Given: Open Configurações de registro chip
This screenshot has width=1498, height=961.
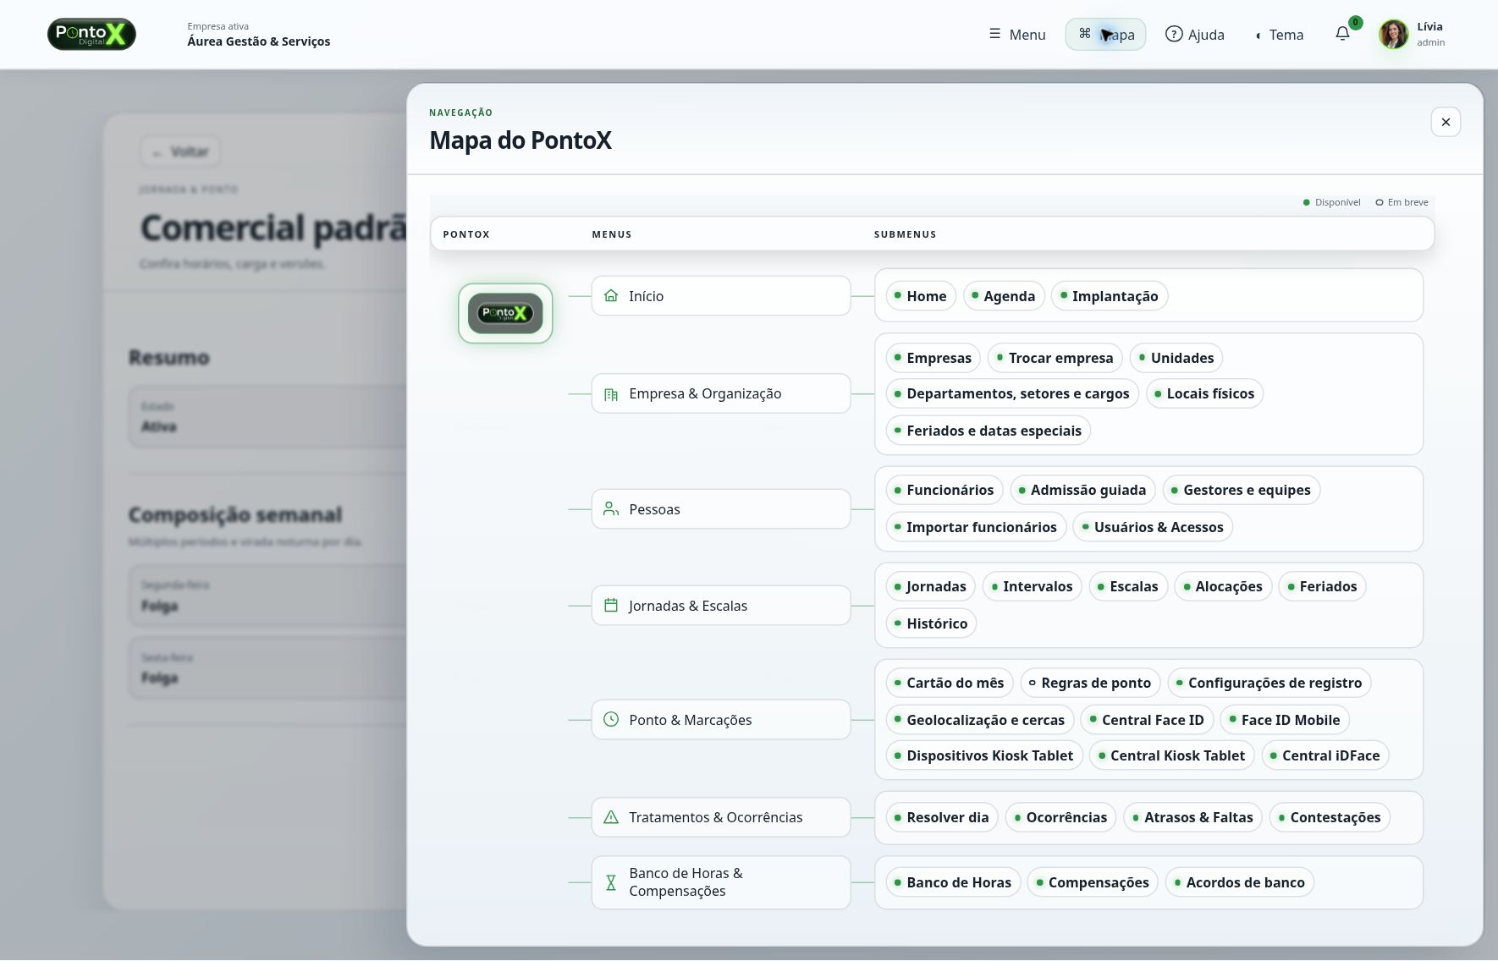Looking at the screenshot, I should coord(1269,683).
